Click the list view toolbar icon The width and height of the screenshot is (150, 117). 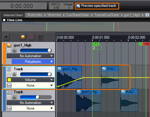coord(40,37)
